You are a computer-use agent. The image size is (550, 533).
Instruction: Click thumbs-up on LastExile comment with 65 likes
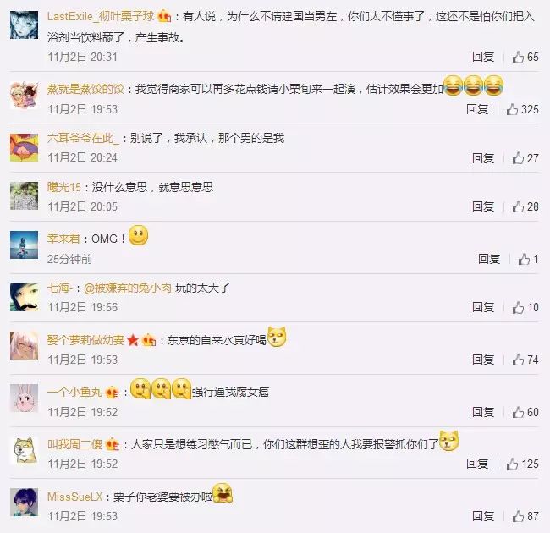[518, 57]
